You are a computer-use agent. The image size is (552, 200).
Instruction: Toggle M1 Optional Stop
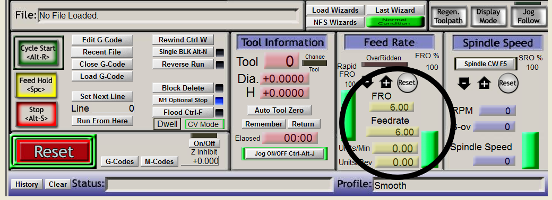pyautogui.click(x=183, y=100)
